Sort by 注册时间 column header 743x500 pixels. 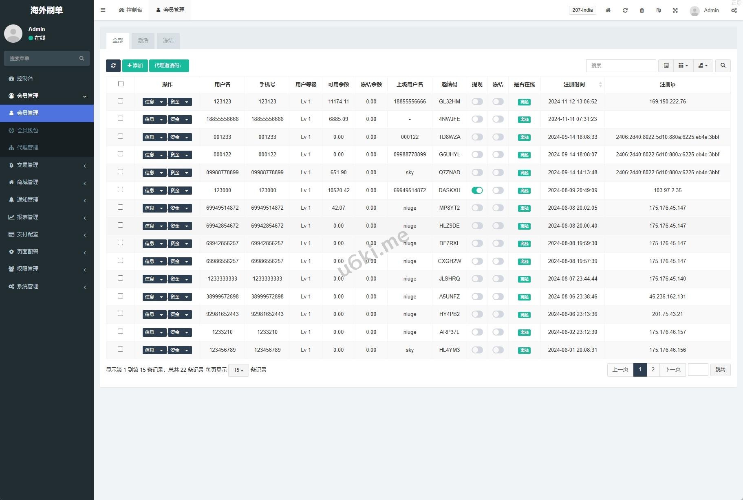(x=574, y=84)
